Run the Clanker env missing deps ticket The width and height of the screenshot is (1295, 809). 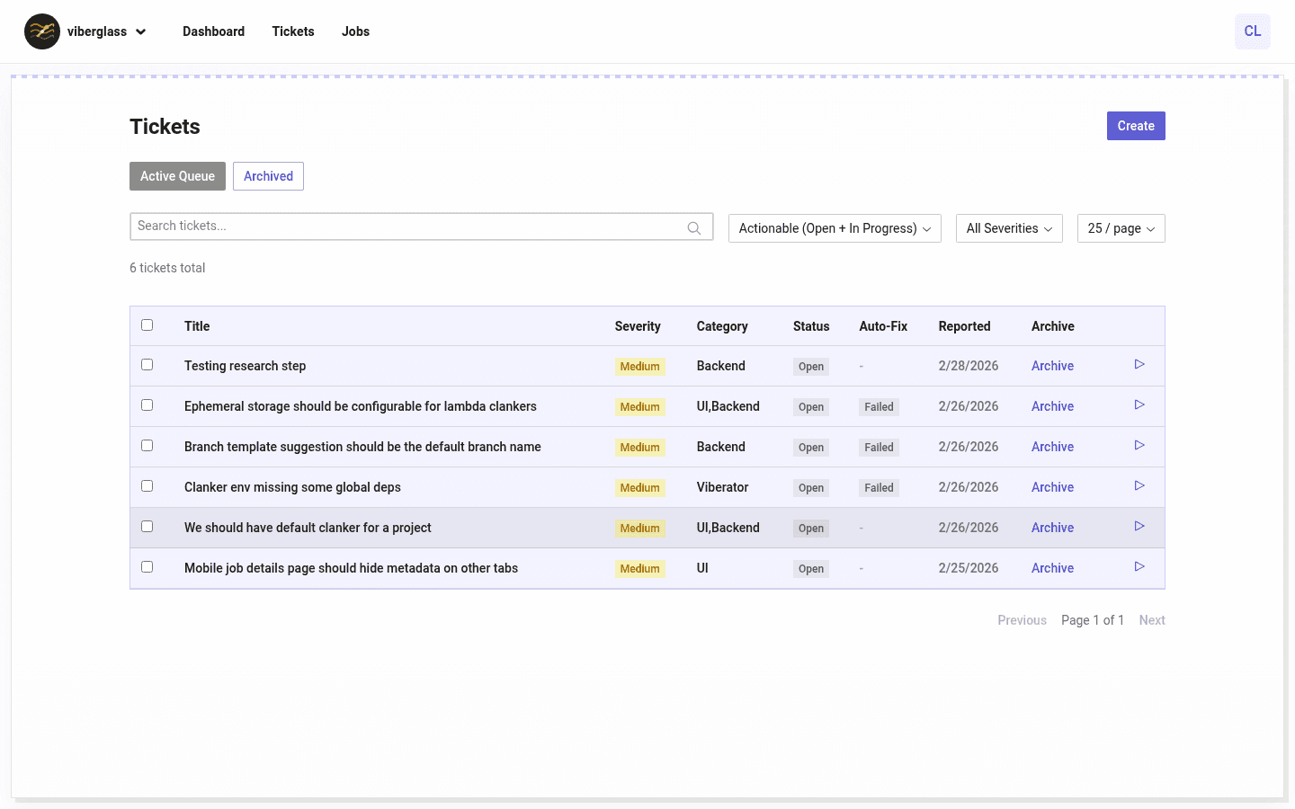[x=1139, y=485]
